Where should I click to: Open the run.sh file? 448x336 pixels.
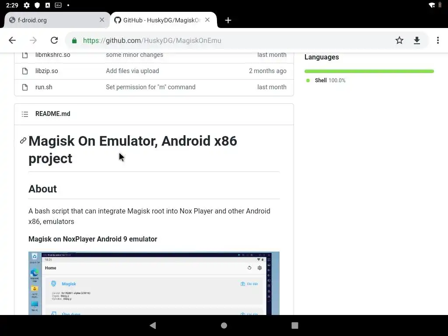[x=44, y=87]
